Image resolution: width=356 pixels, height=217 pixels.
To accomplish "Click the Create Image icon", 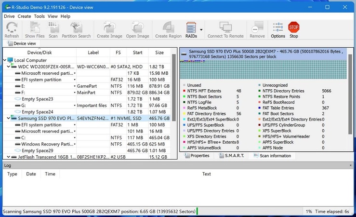I will pyautogui.click(x=109, y=29).
